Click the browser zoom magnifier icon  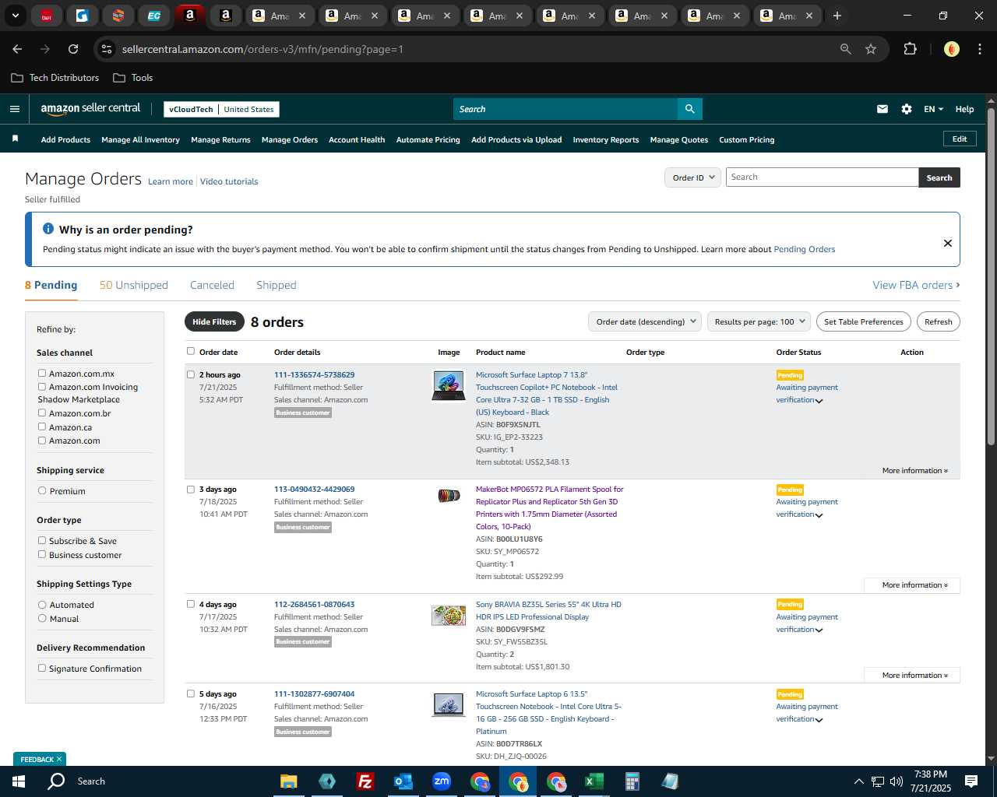click(845, 49)
